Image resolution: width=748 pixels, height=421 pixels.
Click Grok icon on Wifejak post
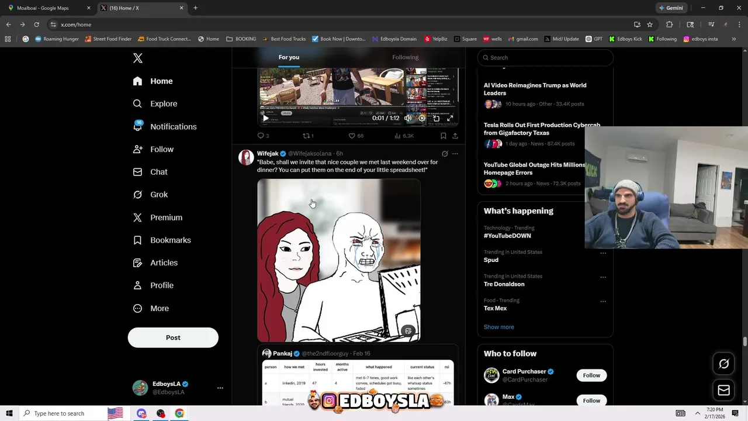tap(445, 154)
